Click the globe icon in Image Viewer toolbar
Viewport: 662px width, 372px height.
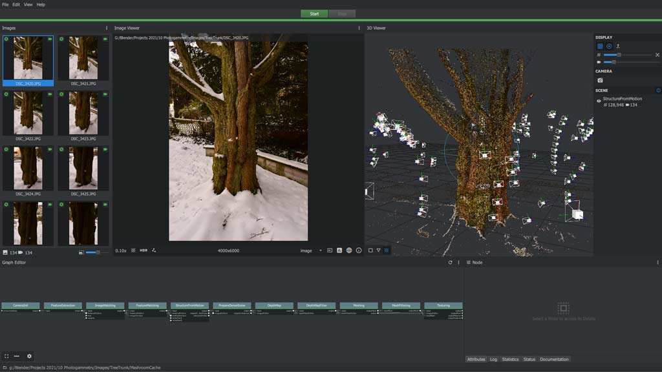point(349,250)
